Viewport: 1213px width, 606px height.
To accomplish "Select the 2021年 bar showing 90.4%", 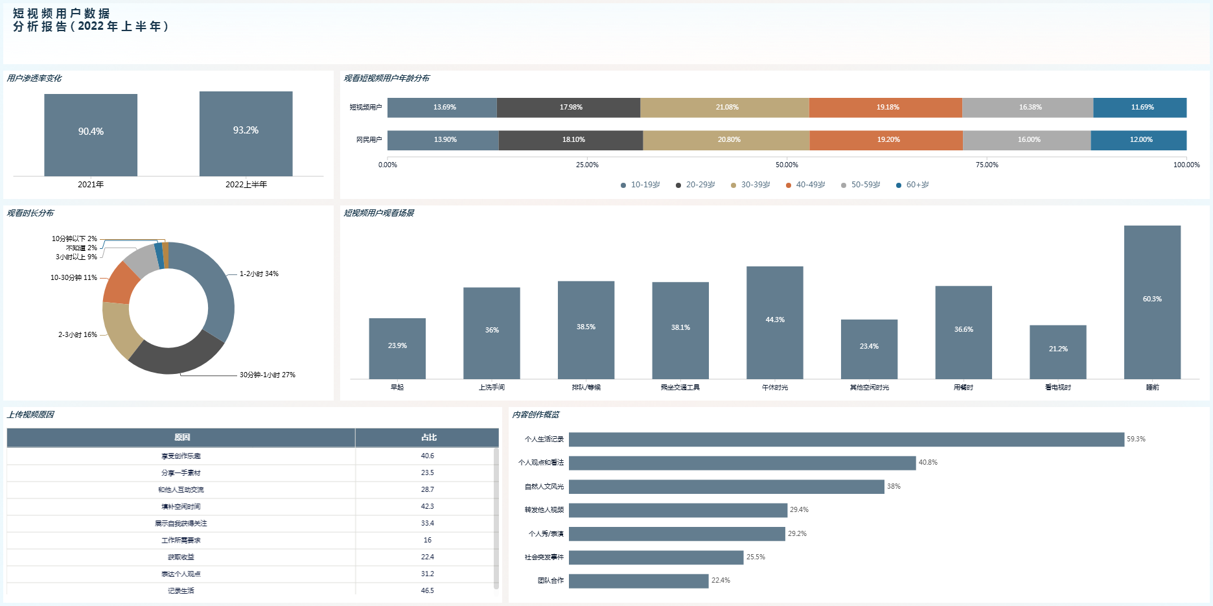I will [x=91, y=135].
